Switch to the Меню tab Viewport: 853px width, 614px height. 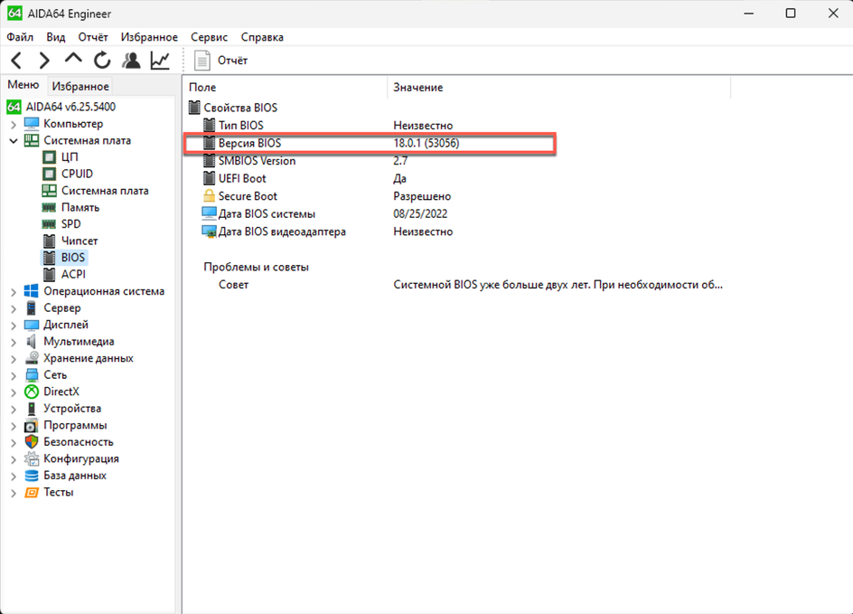23,85
